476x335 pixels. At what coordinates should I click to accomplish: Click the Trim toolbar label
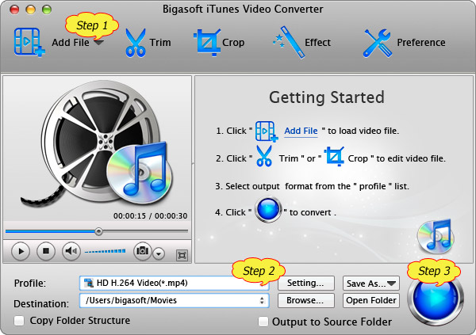click(x=160, y=43)
